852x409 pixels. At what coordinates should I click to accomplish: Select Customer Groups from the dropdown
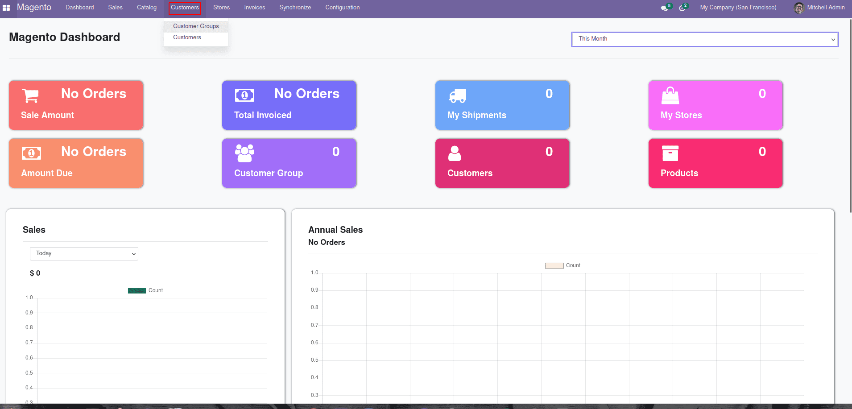[196, 26]
